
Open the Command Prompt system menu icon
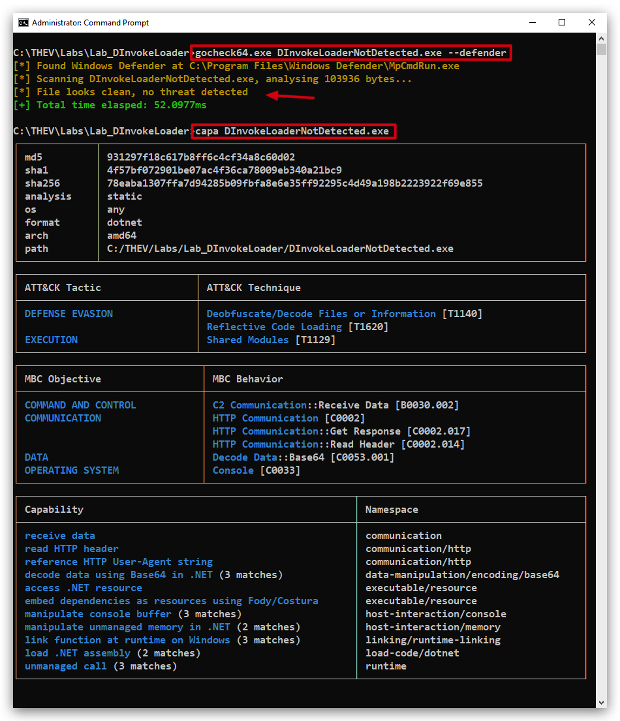tap(23, 23)
